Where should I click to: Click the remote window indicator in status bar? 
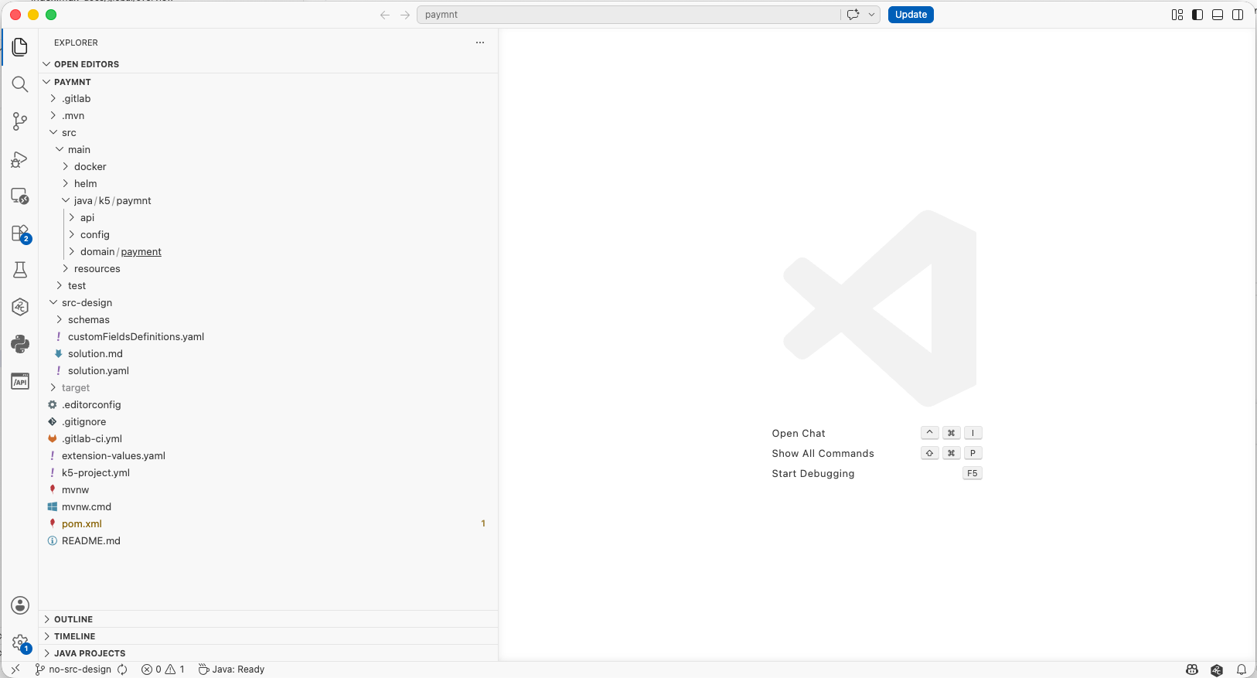(x=15, y=669)
